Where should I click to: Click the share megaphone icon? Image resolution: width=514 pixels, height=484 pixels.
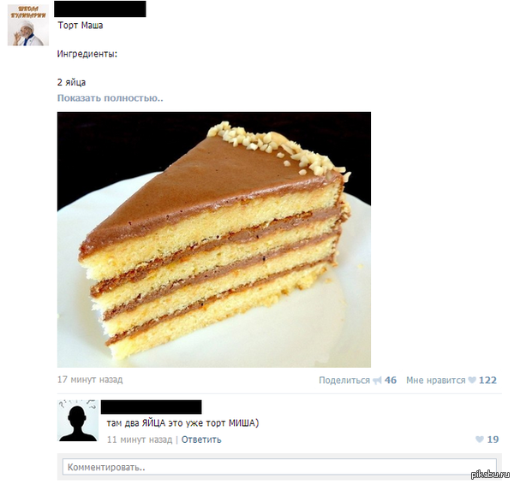click(377, 381)
